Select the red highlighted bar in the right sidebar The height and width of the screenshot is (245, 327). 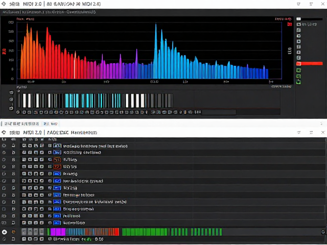[x=309, y=63]
